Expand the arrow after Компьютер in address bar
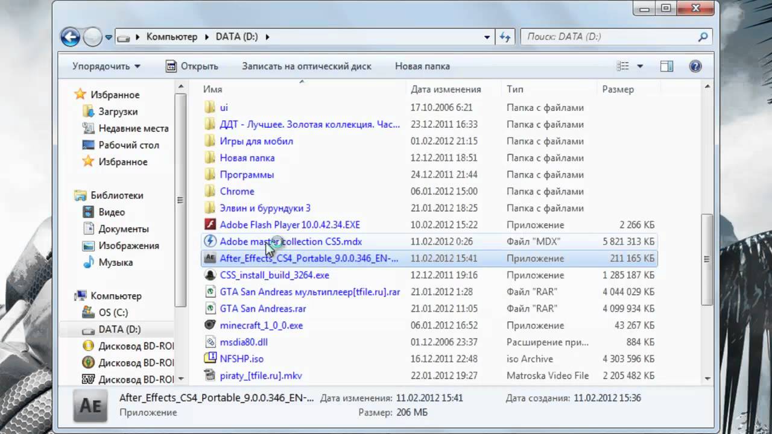 (x=207, y=37)
